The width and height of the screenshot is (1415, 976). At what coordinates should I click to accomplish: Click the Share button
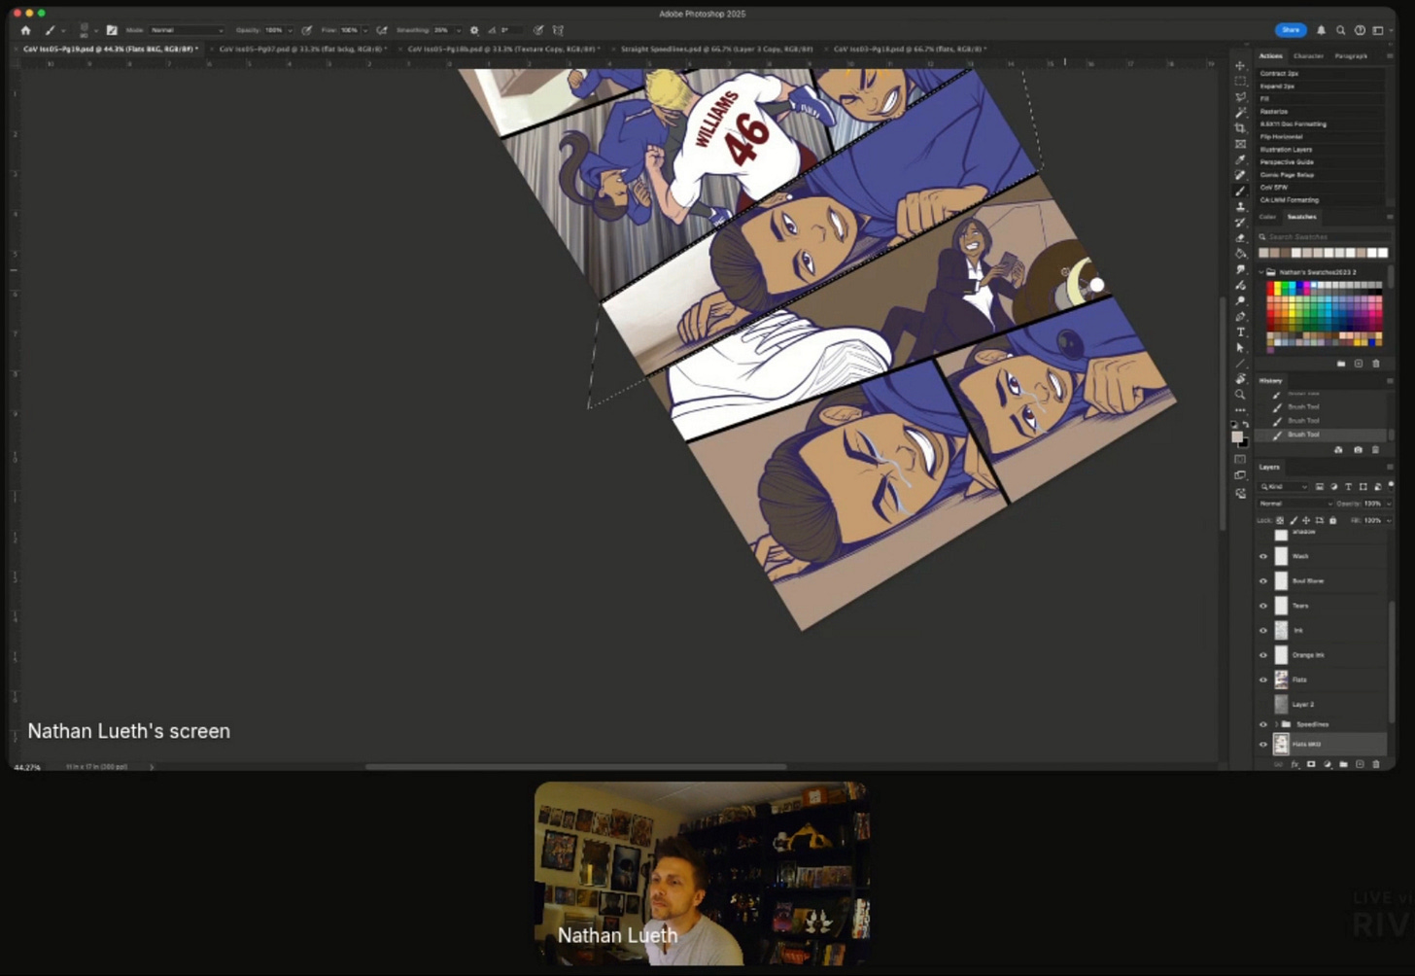tap(1291, 30)
